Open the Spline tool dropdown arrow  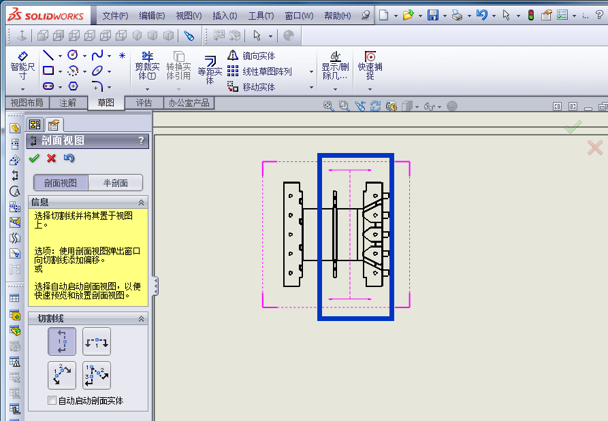pos(110,56)
